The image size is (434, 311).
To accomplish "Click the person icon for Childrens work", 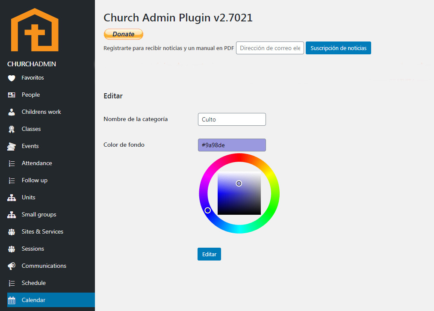I will click(12, 112).
